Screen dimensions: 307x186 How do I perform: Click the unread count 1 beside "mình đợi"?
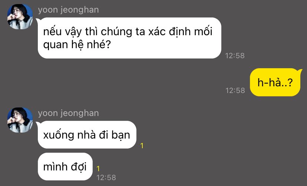[x=98, y=169]
